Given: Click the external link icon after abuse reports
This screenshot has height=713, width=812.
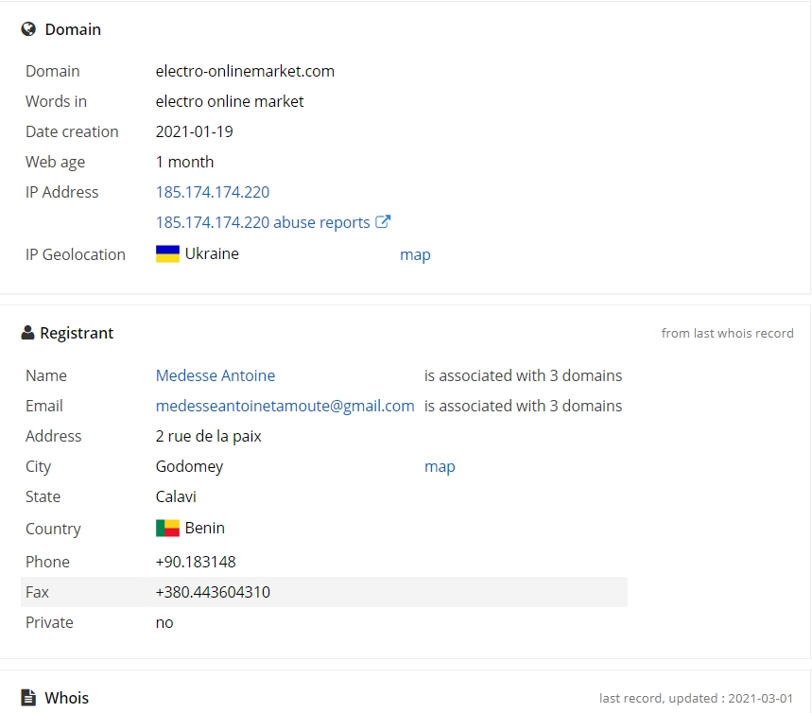Looking at the screenshot, I should click(x=383, y=222).
